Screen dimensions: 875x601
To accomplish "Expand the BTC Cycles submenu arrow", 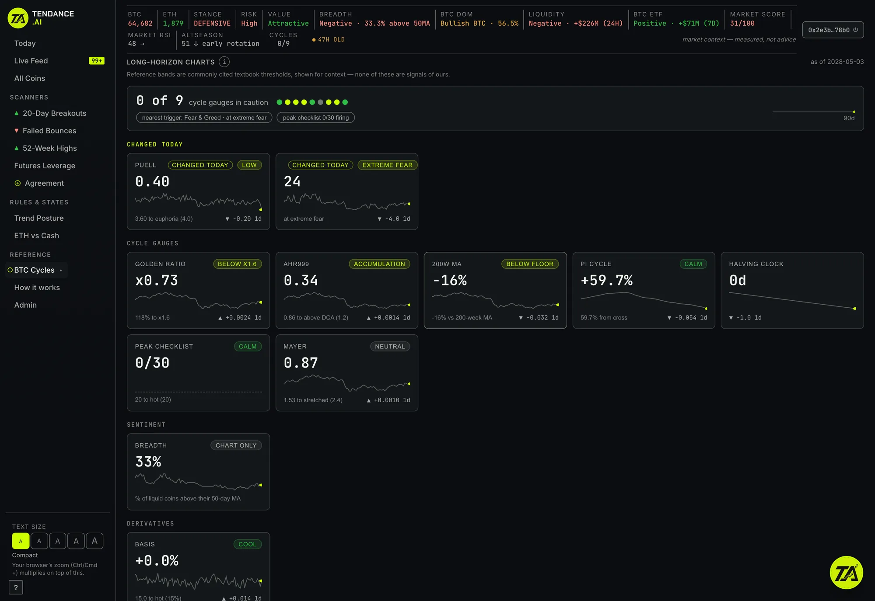I will [x=61, y=270].
